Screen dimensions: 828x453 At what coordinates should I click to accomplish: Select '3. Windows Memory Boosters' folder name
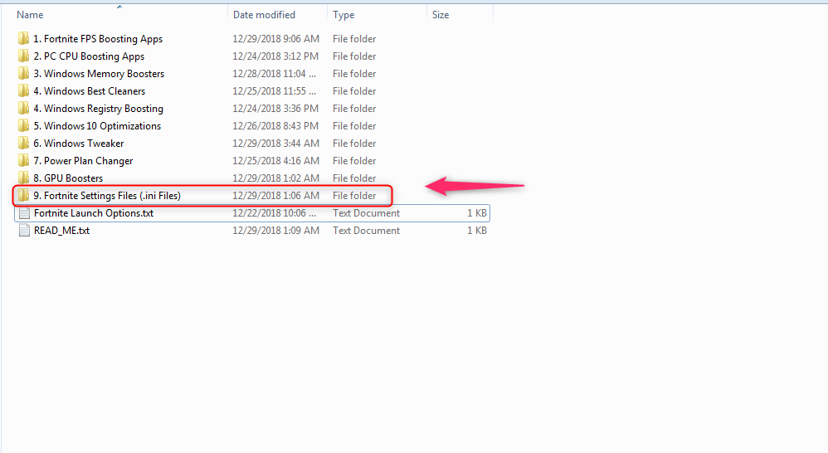point(99,74)
